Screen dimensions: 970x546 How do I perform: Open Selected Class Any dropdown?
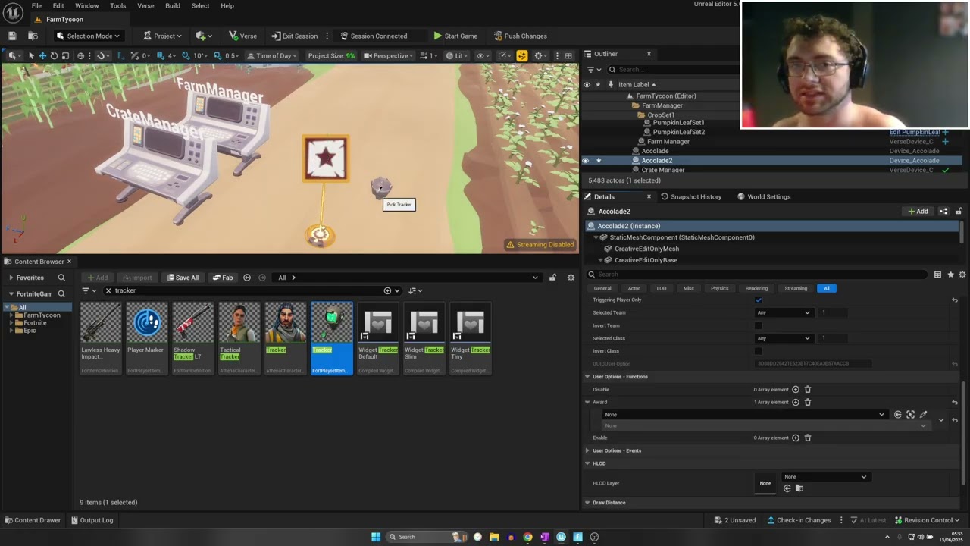click(x=784, y=338)
